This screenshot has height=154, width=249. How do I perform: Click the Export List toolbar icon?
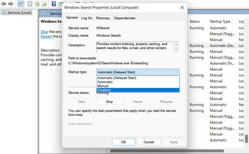[44, 4]
